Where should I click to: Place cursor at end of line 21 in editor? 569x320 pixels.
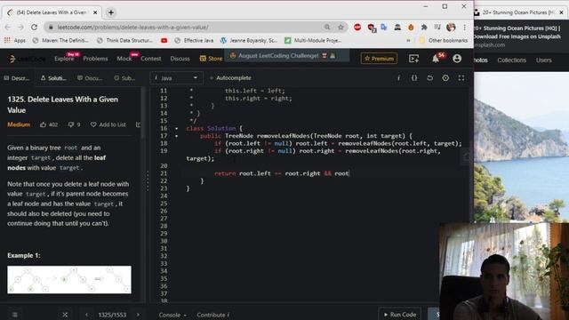point(349,173)
